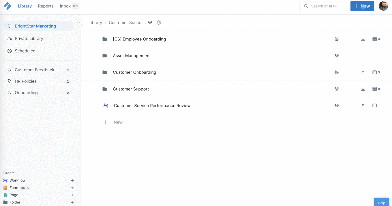Screen dimensions: 392x206
Task: Click the BrightStar Marketing building icon
Action: point(10,26)
